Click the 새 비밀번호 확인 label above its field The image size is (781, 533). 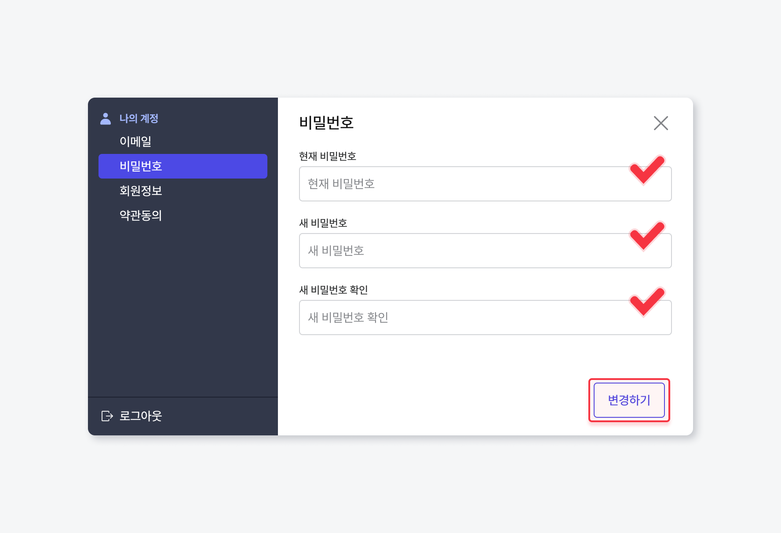tap(333, 290)
